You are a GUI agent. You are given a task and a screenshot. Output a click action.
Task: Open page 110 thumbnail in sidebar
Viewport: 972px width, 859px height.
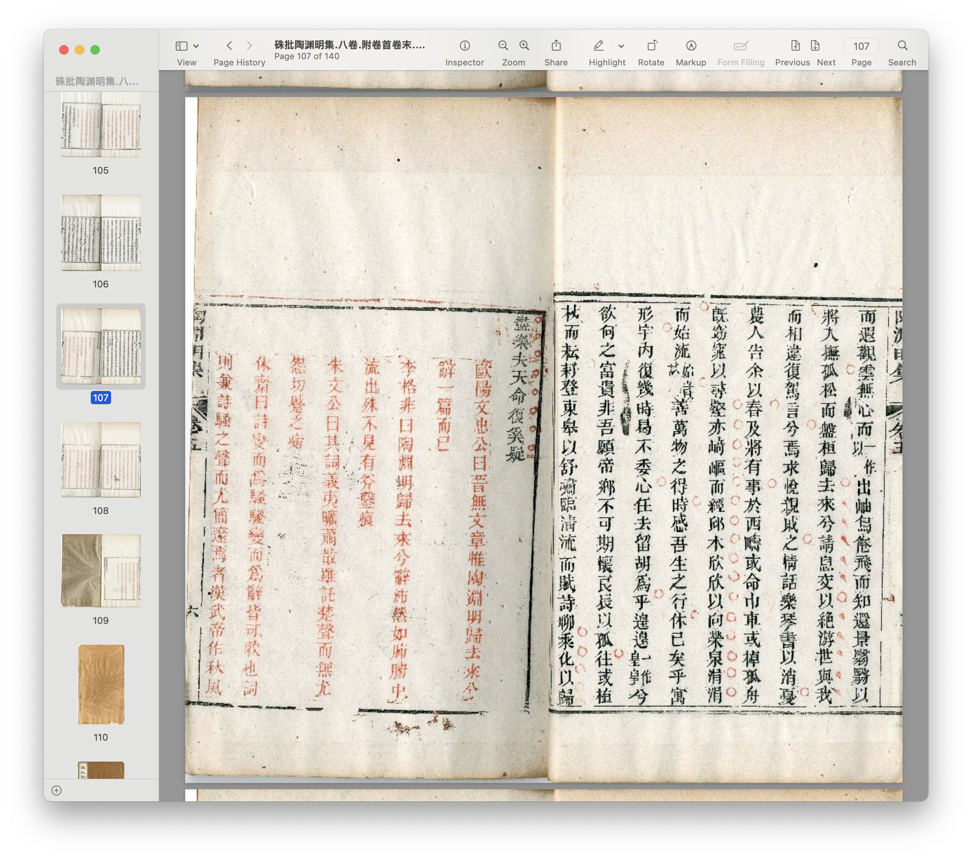click(101, 684)
